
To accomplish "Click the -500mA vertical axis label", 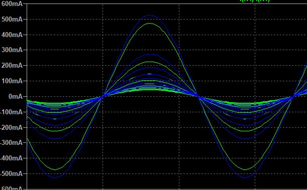I will click(x=11, y=173).
